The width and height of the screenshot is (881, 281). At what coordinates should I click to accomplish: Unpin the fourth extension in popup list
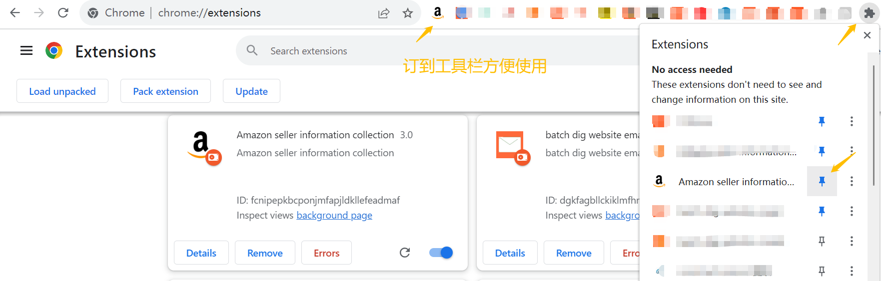click(x=822, y=211)
